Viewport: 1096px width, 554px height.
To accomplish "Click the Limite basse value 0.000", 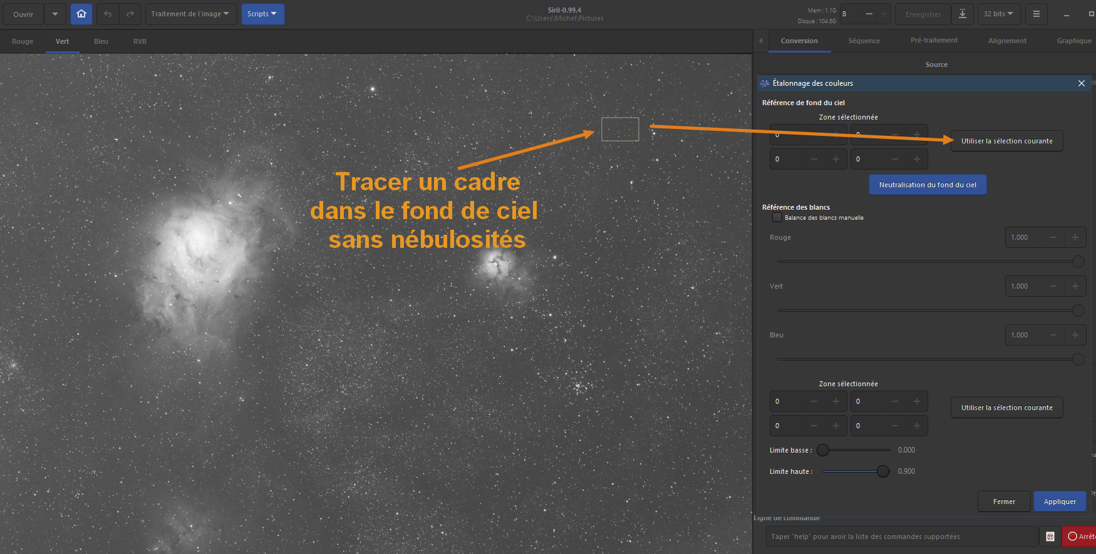I will [x=906, y=450].
